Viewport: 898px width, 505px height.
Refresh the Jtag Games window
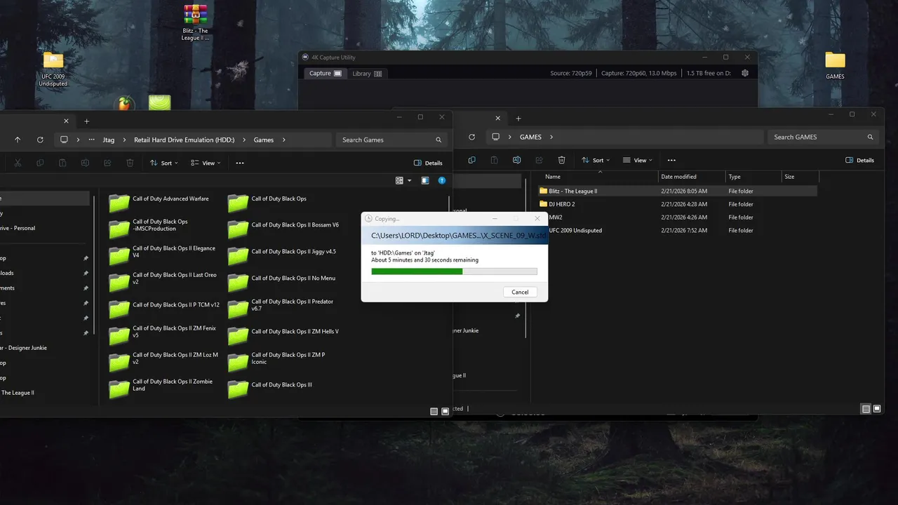point(40,140)
